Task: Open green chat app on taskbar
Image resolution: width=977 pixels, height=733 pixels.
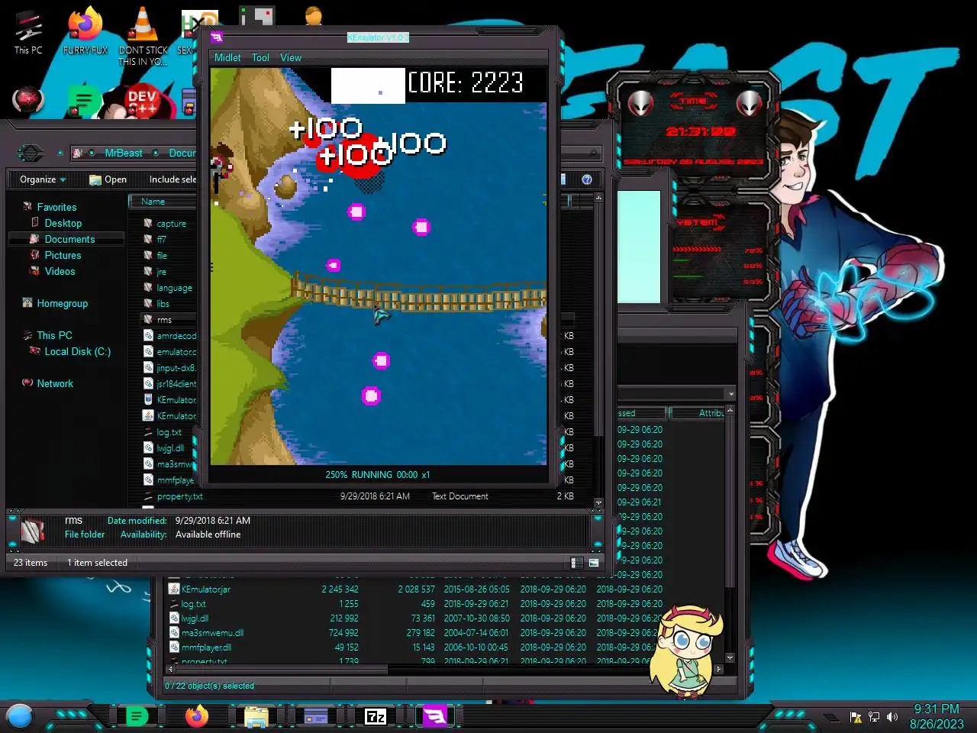Action: pyautogui.click(x=137, y=716)
